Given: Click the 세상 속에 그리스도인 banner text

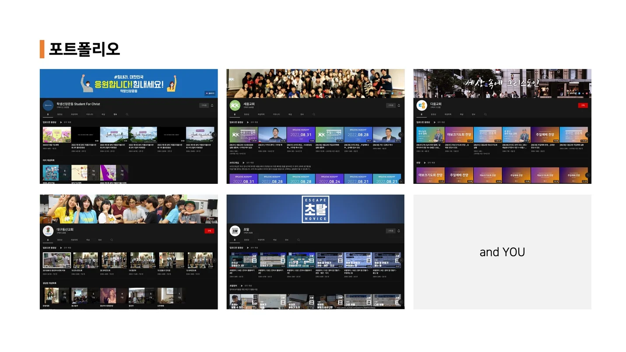Looking at the screenshot, I should [x=502, y=83].
